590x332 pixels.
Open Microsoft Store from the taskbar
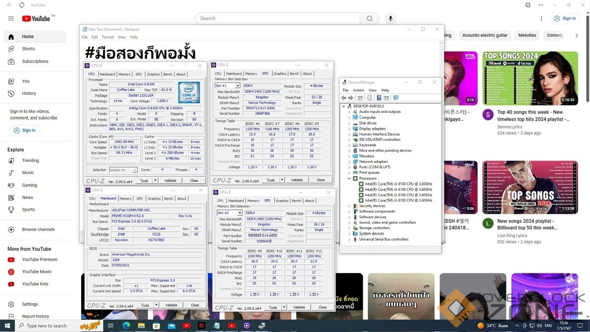[156, 326]
